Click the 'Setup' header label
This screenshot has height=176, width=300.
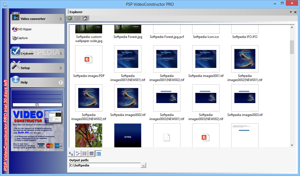coord(25,68)
